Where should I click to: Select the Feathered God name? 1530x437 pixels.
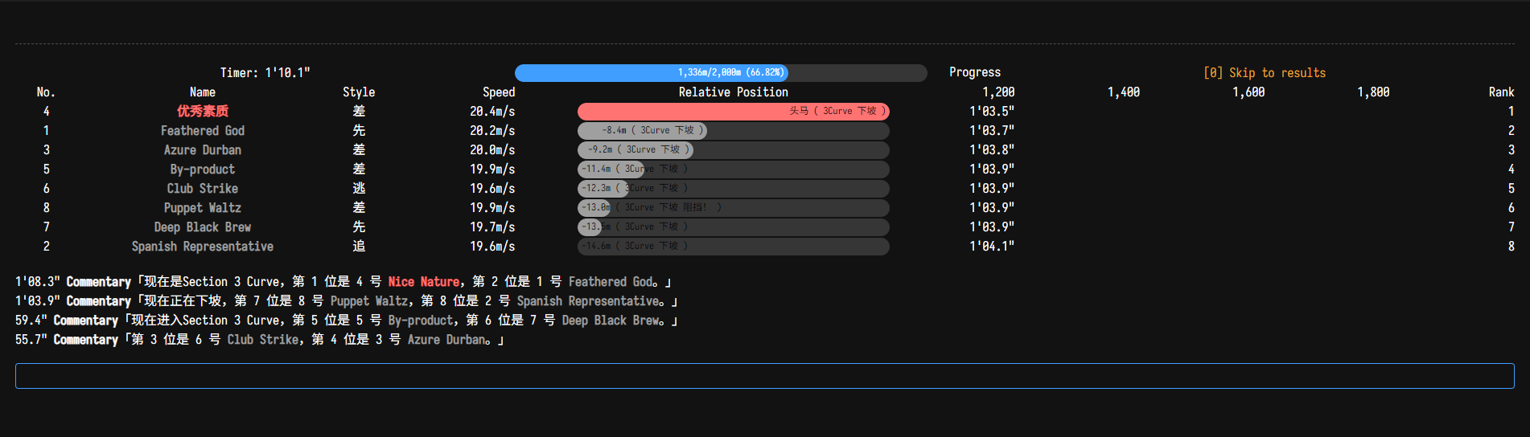[x=203, y=131]
